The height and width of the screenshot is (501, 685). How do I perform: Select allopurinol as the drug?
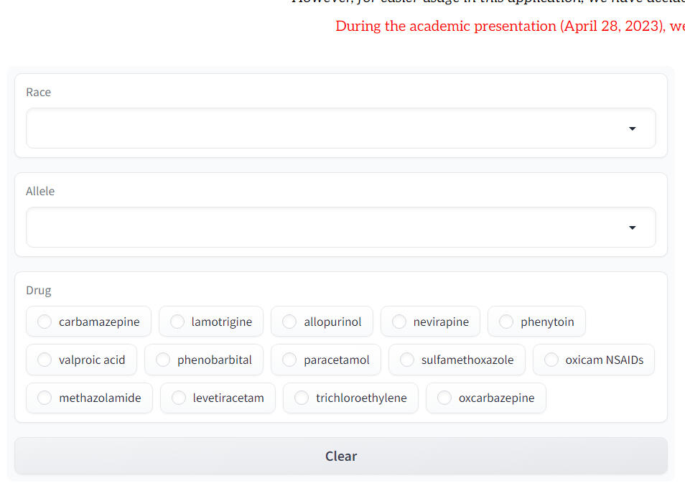click(289, 322)
